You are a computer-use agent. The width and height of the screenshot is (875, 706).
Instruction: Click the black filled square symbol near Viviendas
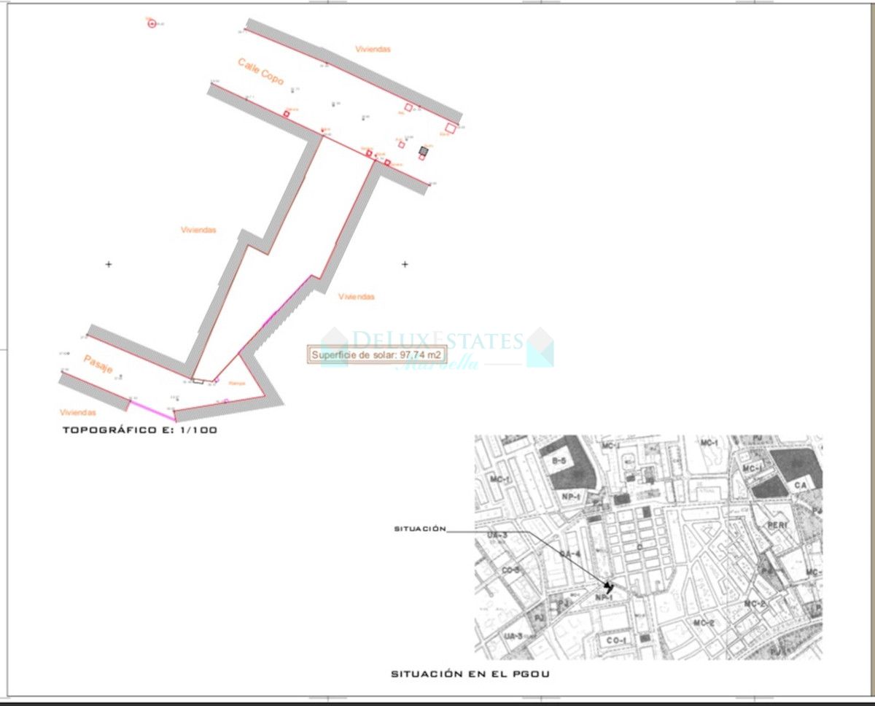[x=423, y=152]
